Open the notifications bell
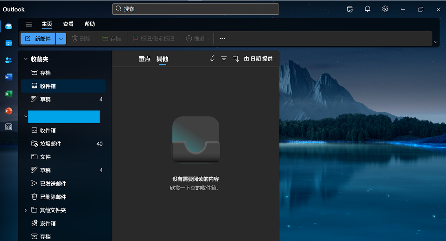Viewport: 446px width, 241px height. [x=367, y=9]
